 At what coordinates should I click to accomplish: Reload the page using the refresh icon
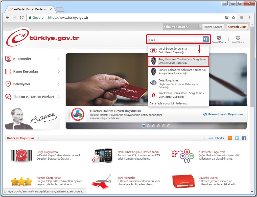pyautogui.click(x=22, y=17)
